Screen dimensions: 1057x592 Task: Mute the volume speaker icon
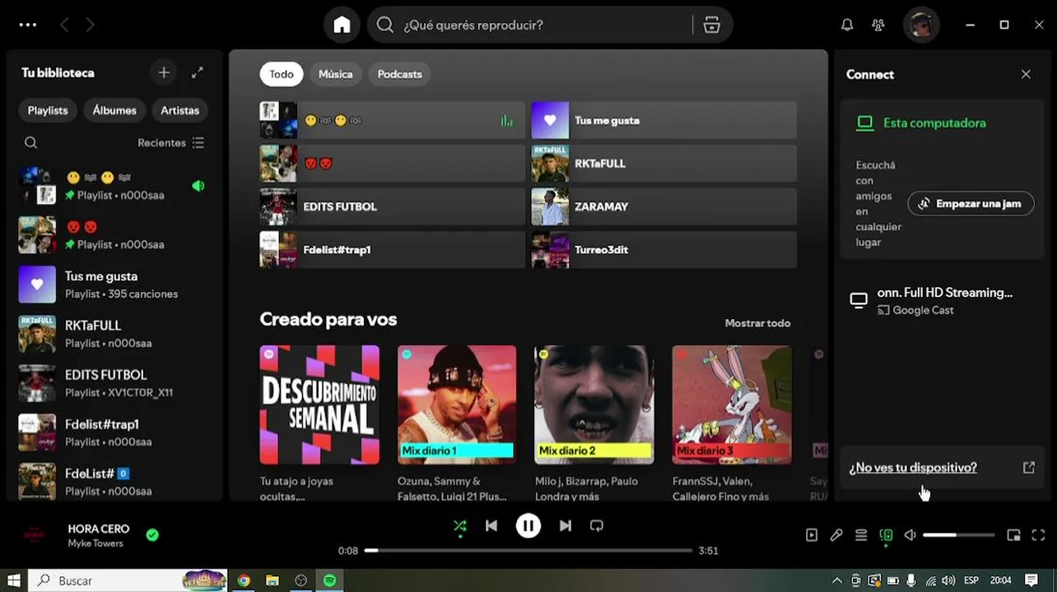[x=910, y=535]
